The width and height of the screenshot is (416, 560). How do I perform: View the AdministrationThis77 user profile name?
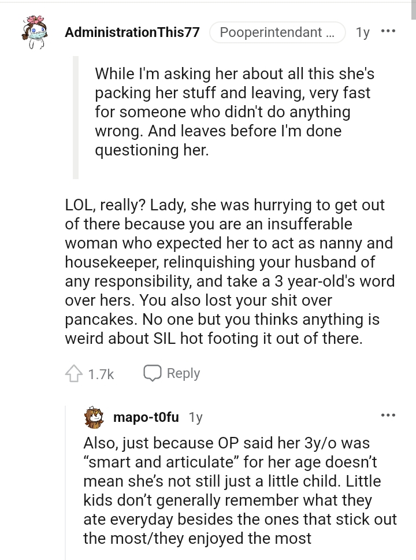click(132, 32)
